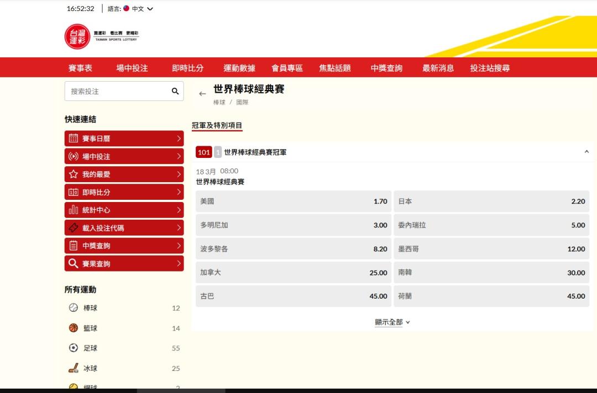
Task: Click the star icon for 我的最愛
Action: [x=74, y=174]
